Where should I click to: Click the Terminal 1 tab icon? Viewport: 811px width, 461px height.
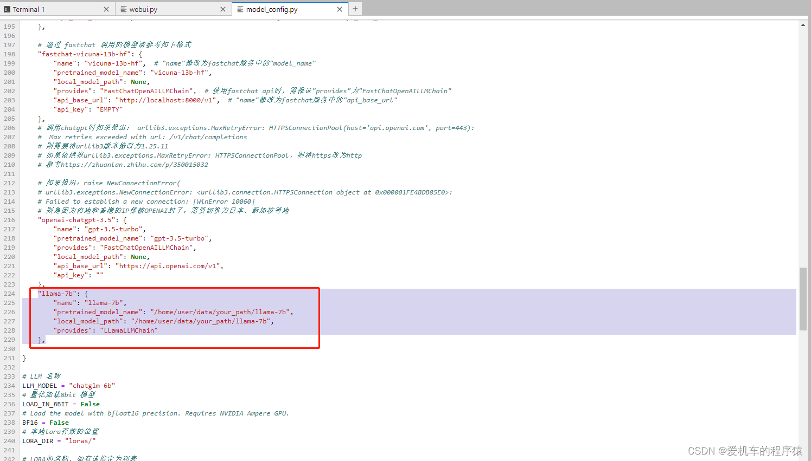7,9
